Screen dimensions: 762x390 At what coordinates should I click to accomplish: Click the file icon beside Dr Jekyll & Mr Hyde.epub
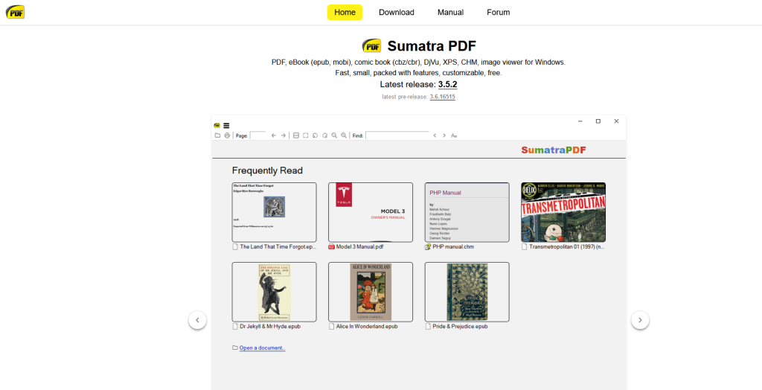pyautogui.click(x=235, y=327)
